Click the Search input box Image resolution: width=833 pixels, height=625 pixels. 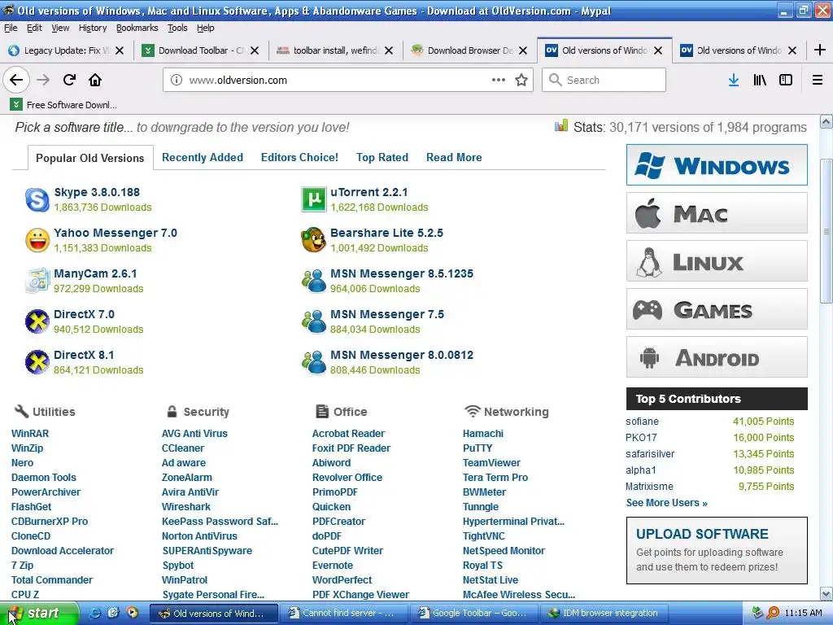604,80
